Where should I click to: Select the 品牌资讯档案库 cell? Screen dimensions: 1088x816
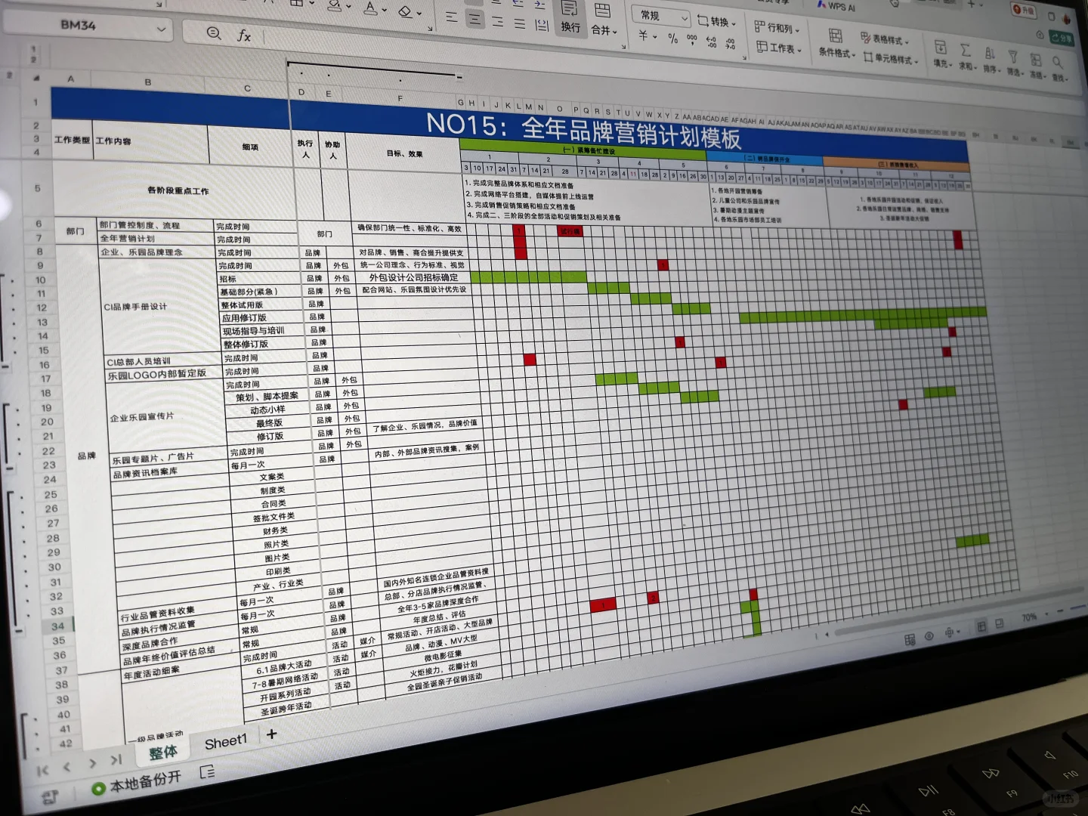pos(170,472)
